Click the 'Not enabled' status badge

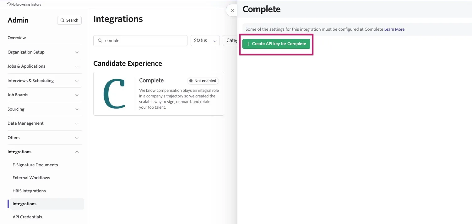click(x=203, y=81)
